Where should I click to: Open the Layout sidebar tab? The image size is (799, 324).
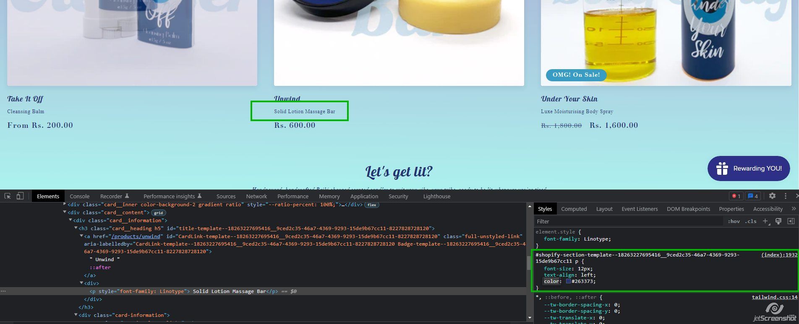point(604,209)
